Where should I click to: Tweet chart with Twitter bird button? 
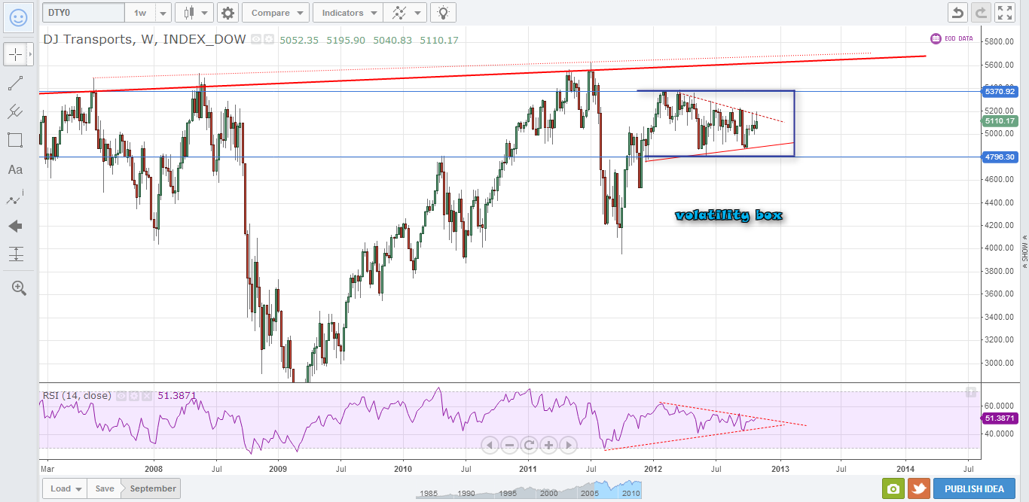(918, 488)
